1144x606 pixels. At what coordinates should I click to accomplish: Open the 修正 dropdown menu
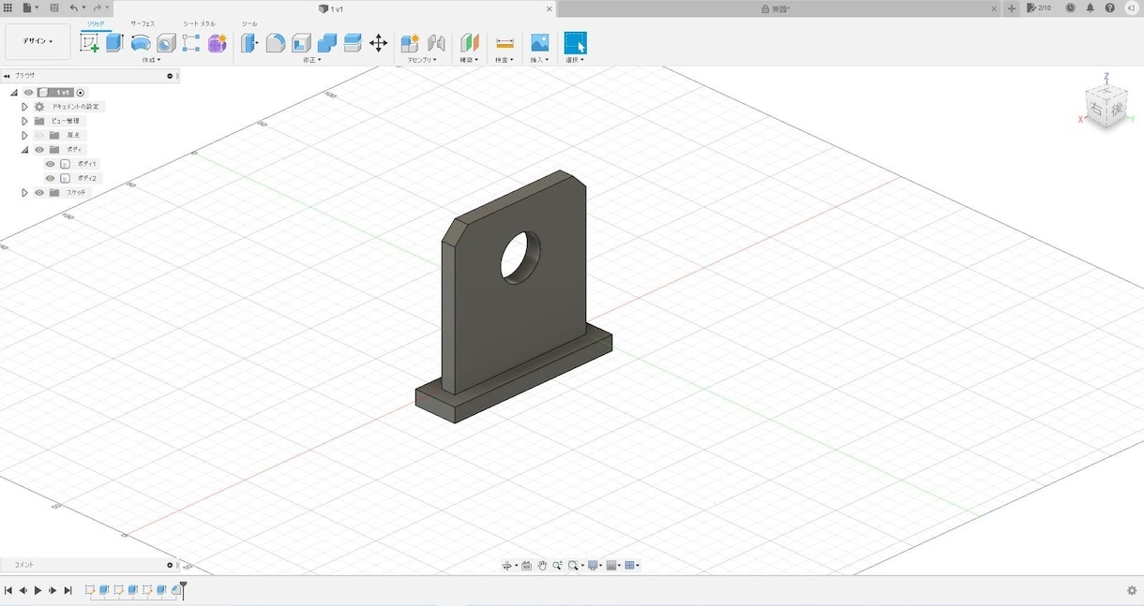pos(312,60)
